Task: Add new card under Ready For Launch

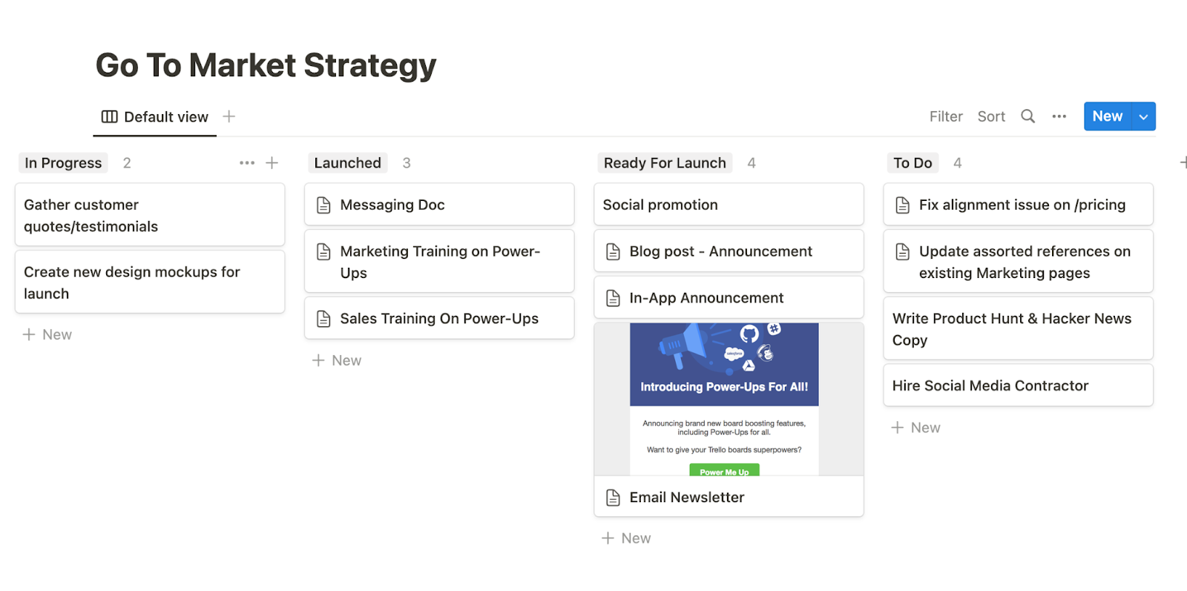Action: (x=626, y=538)
